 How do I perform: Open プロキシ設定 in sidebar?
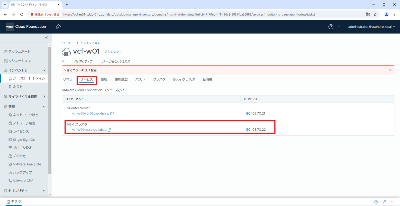[x=20, y=148]
